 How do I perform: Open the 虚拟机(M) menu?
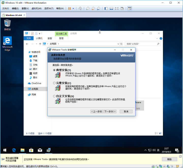(37, 9)
